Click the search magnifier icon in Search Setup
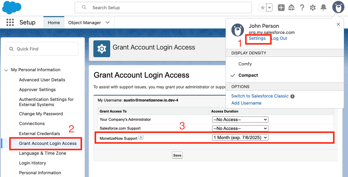 84,7
